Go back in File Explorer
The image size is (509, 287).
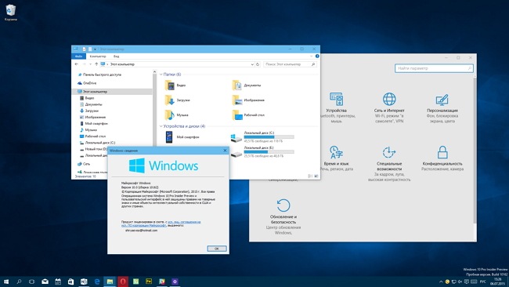76,64
